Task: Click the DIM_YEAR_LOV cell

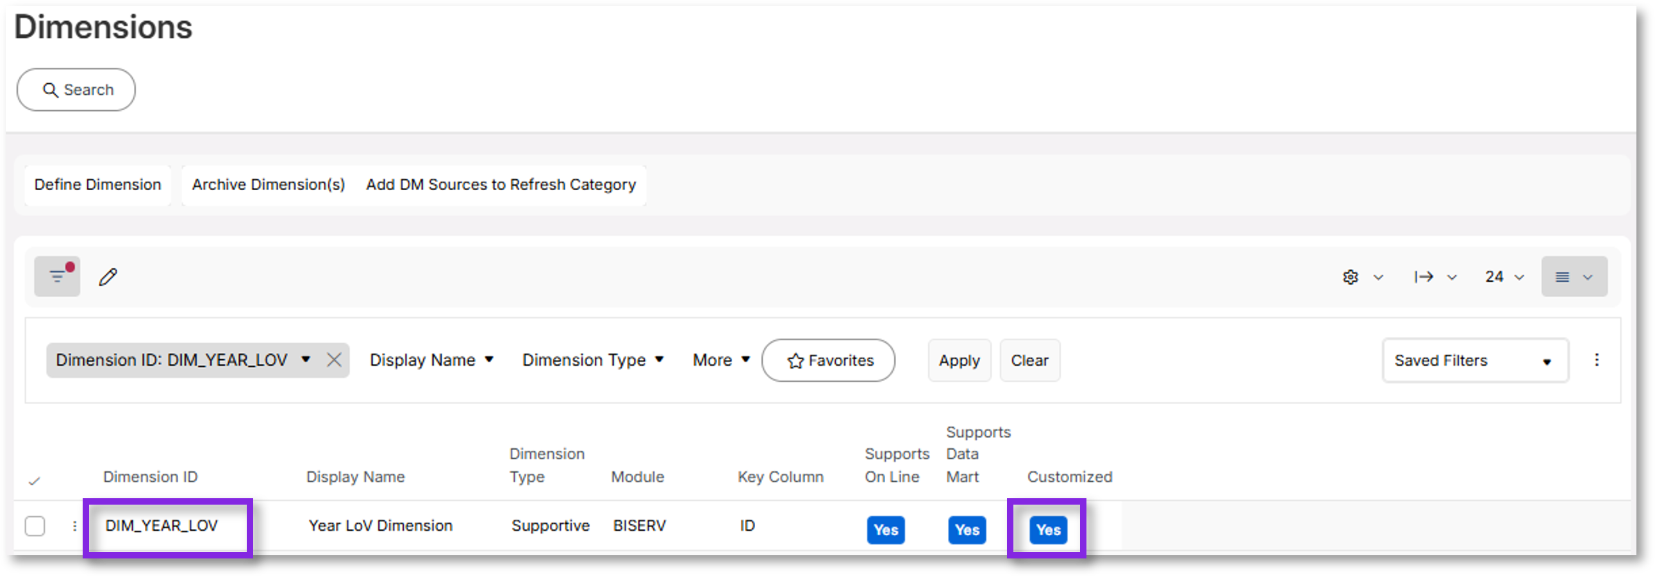Action: [x=162, y=526]
